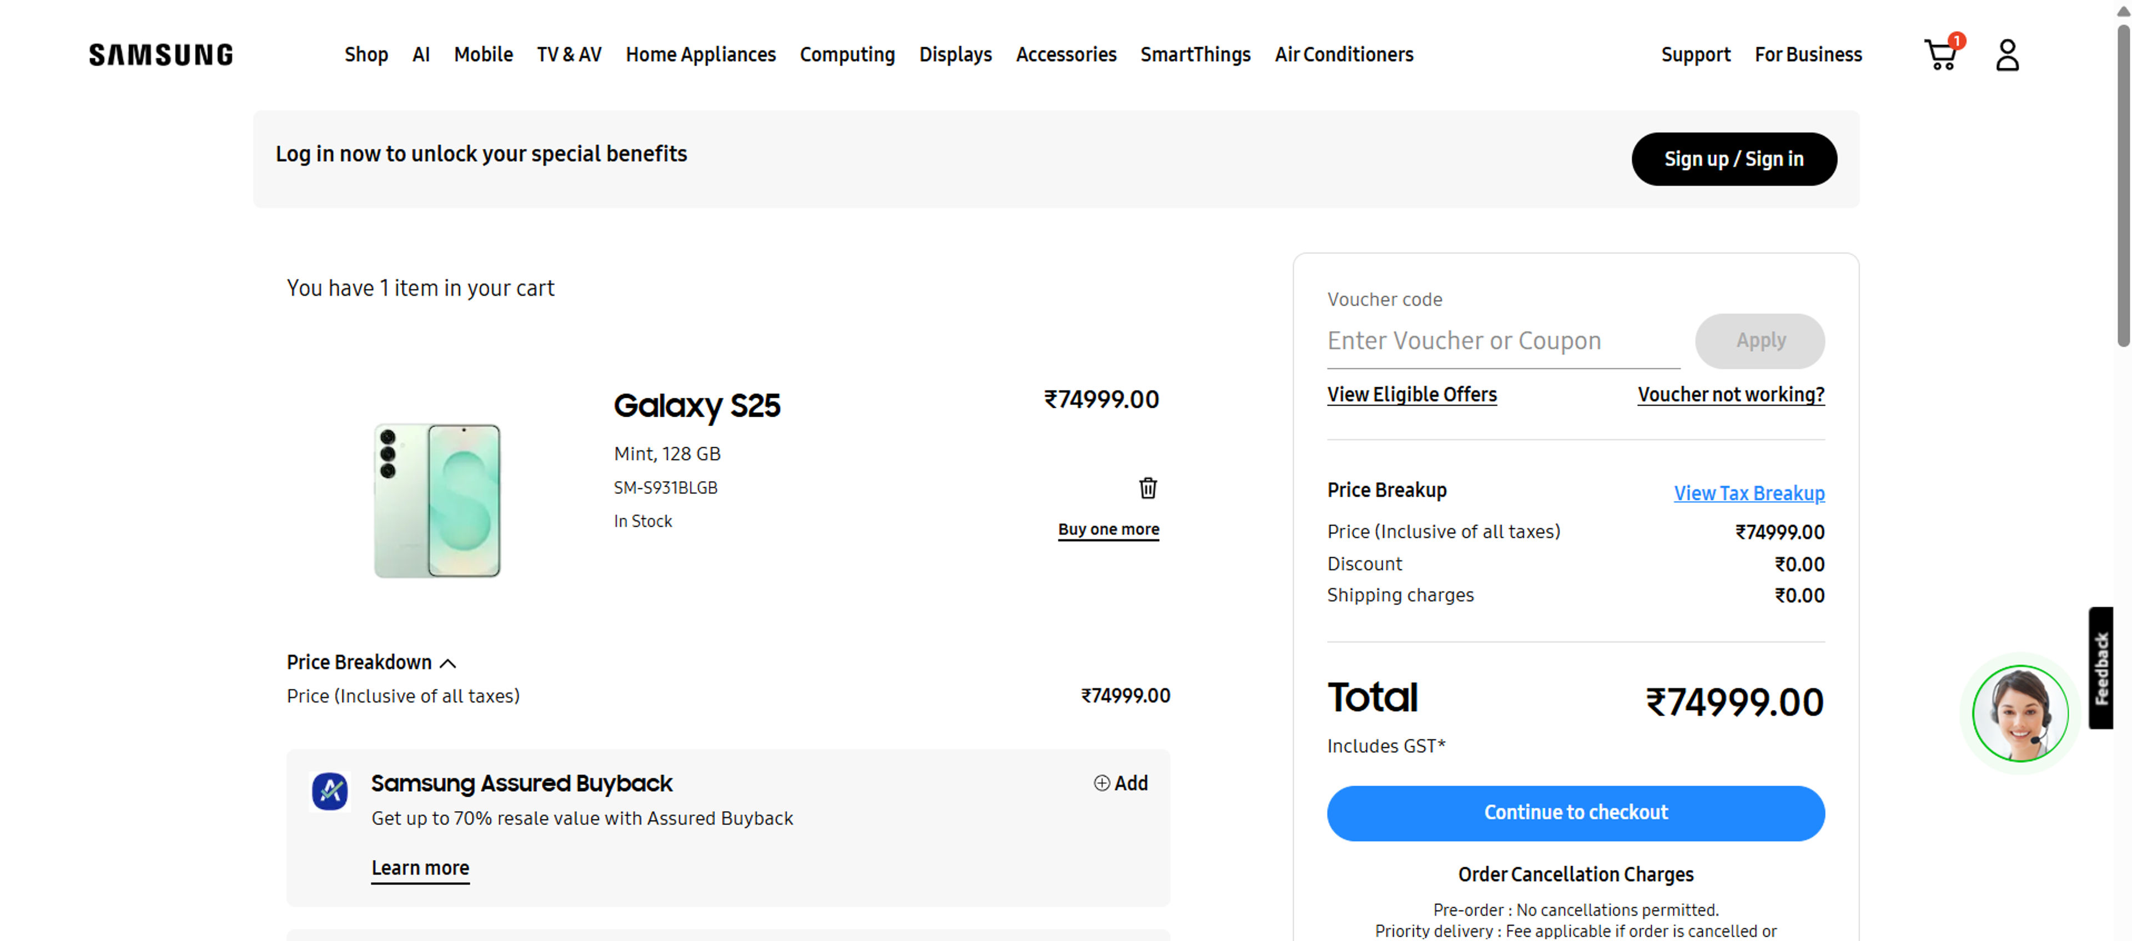Open the Accessories menu
The image size is (2132, 941).
click(1066, 54)
